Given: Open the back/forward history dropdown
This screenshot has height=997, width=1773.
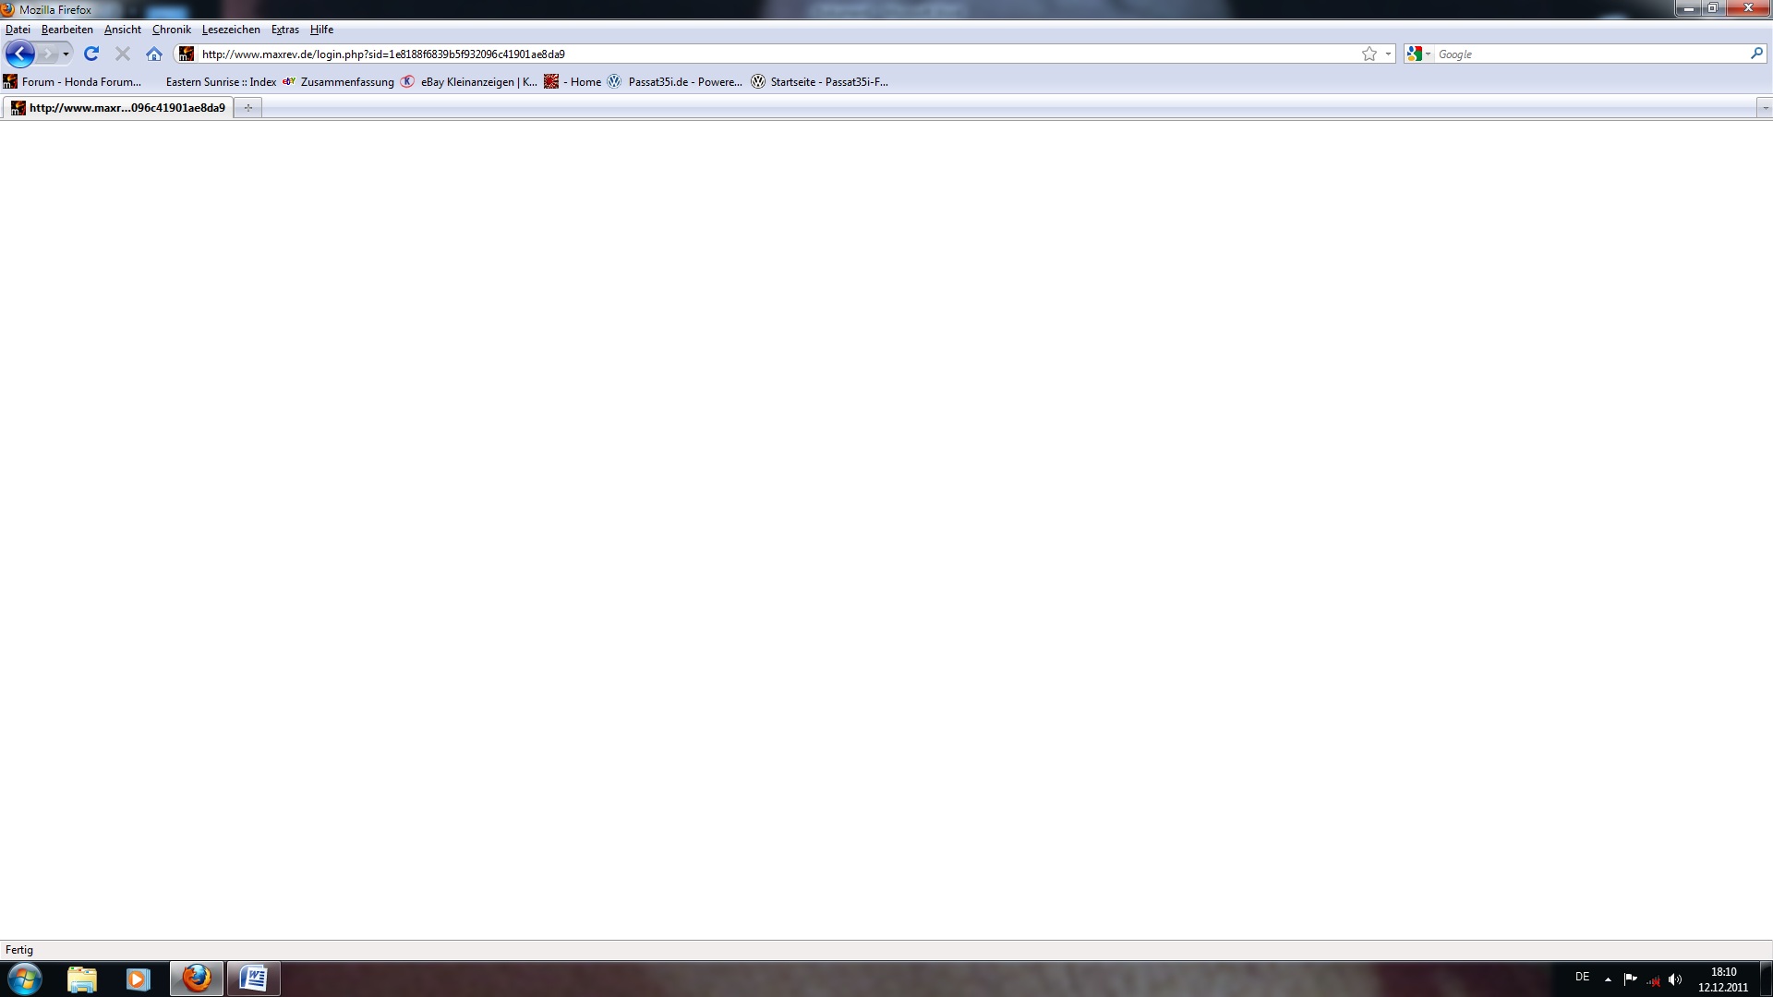Looking at the screenshot, I should (66, 54).
